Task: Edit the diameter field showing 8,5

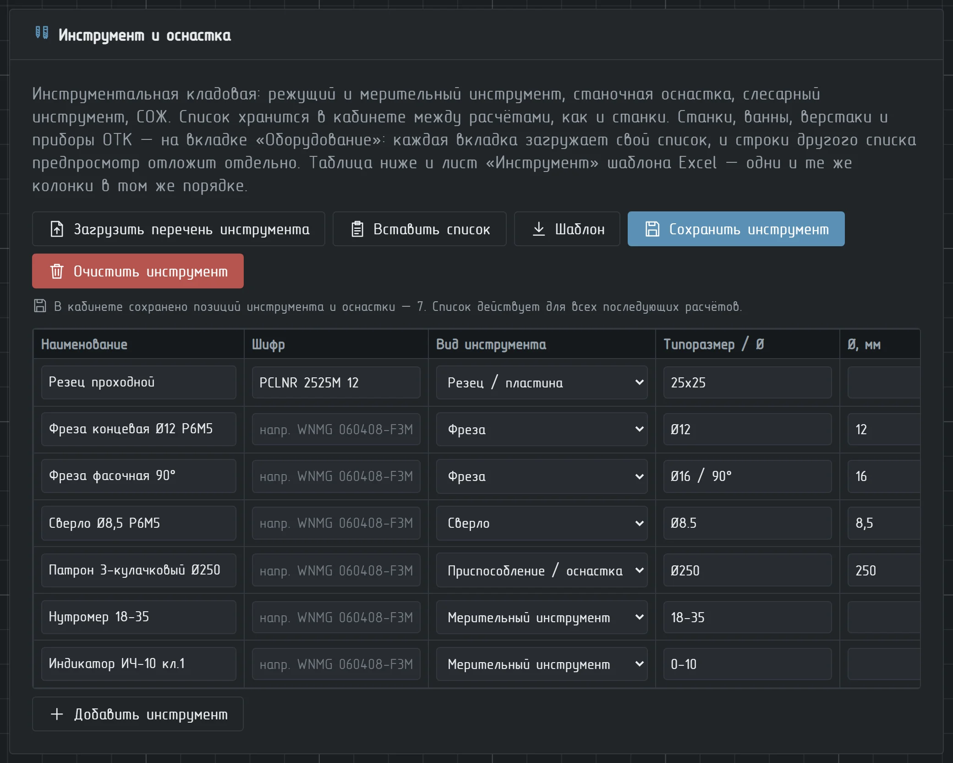Action: (884, 523)
